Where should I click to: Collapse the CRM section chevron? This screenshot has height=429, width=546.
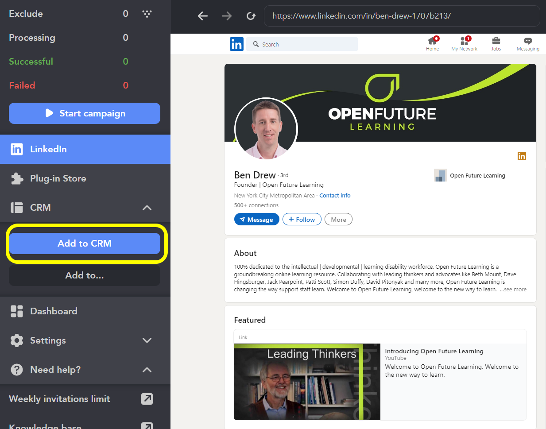[x=147, y=208]
